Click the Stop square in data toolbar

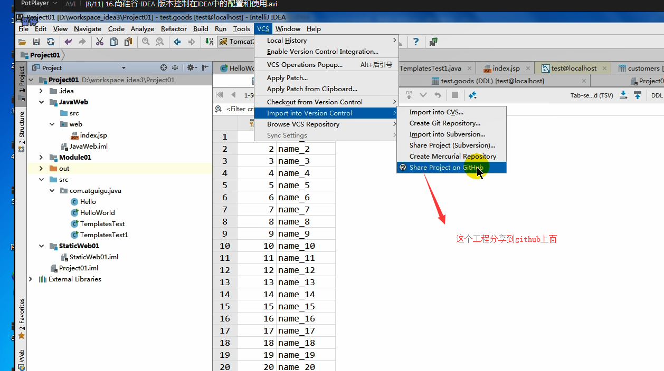coord(454,95)
